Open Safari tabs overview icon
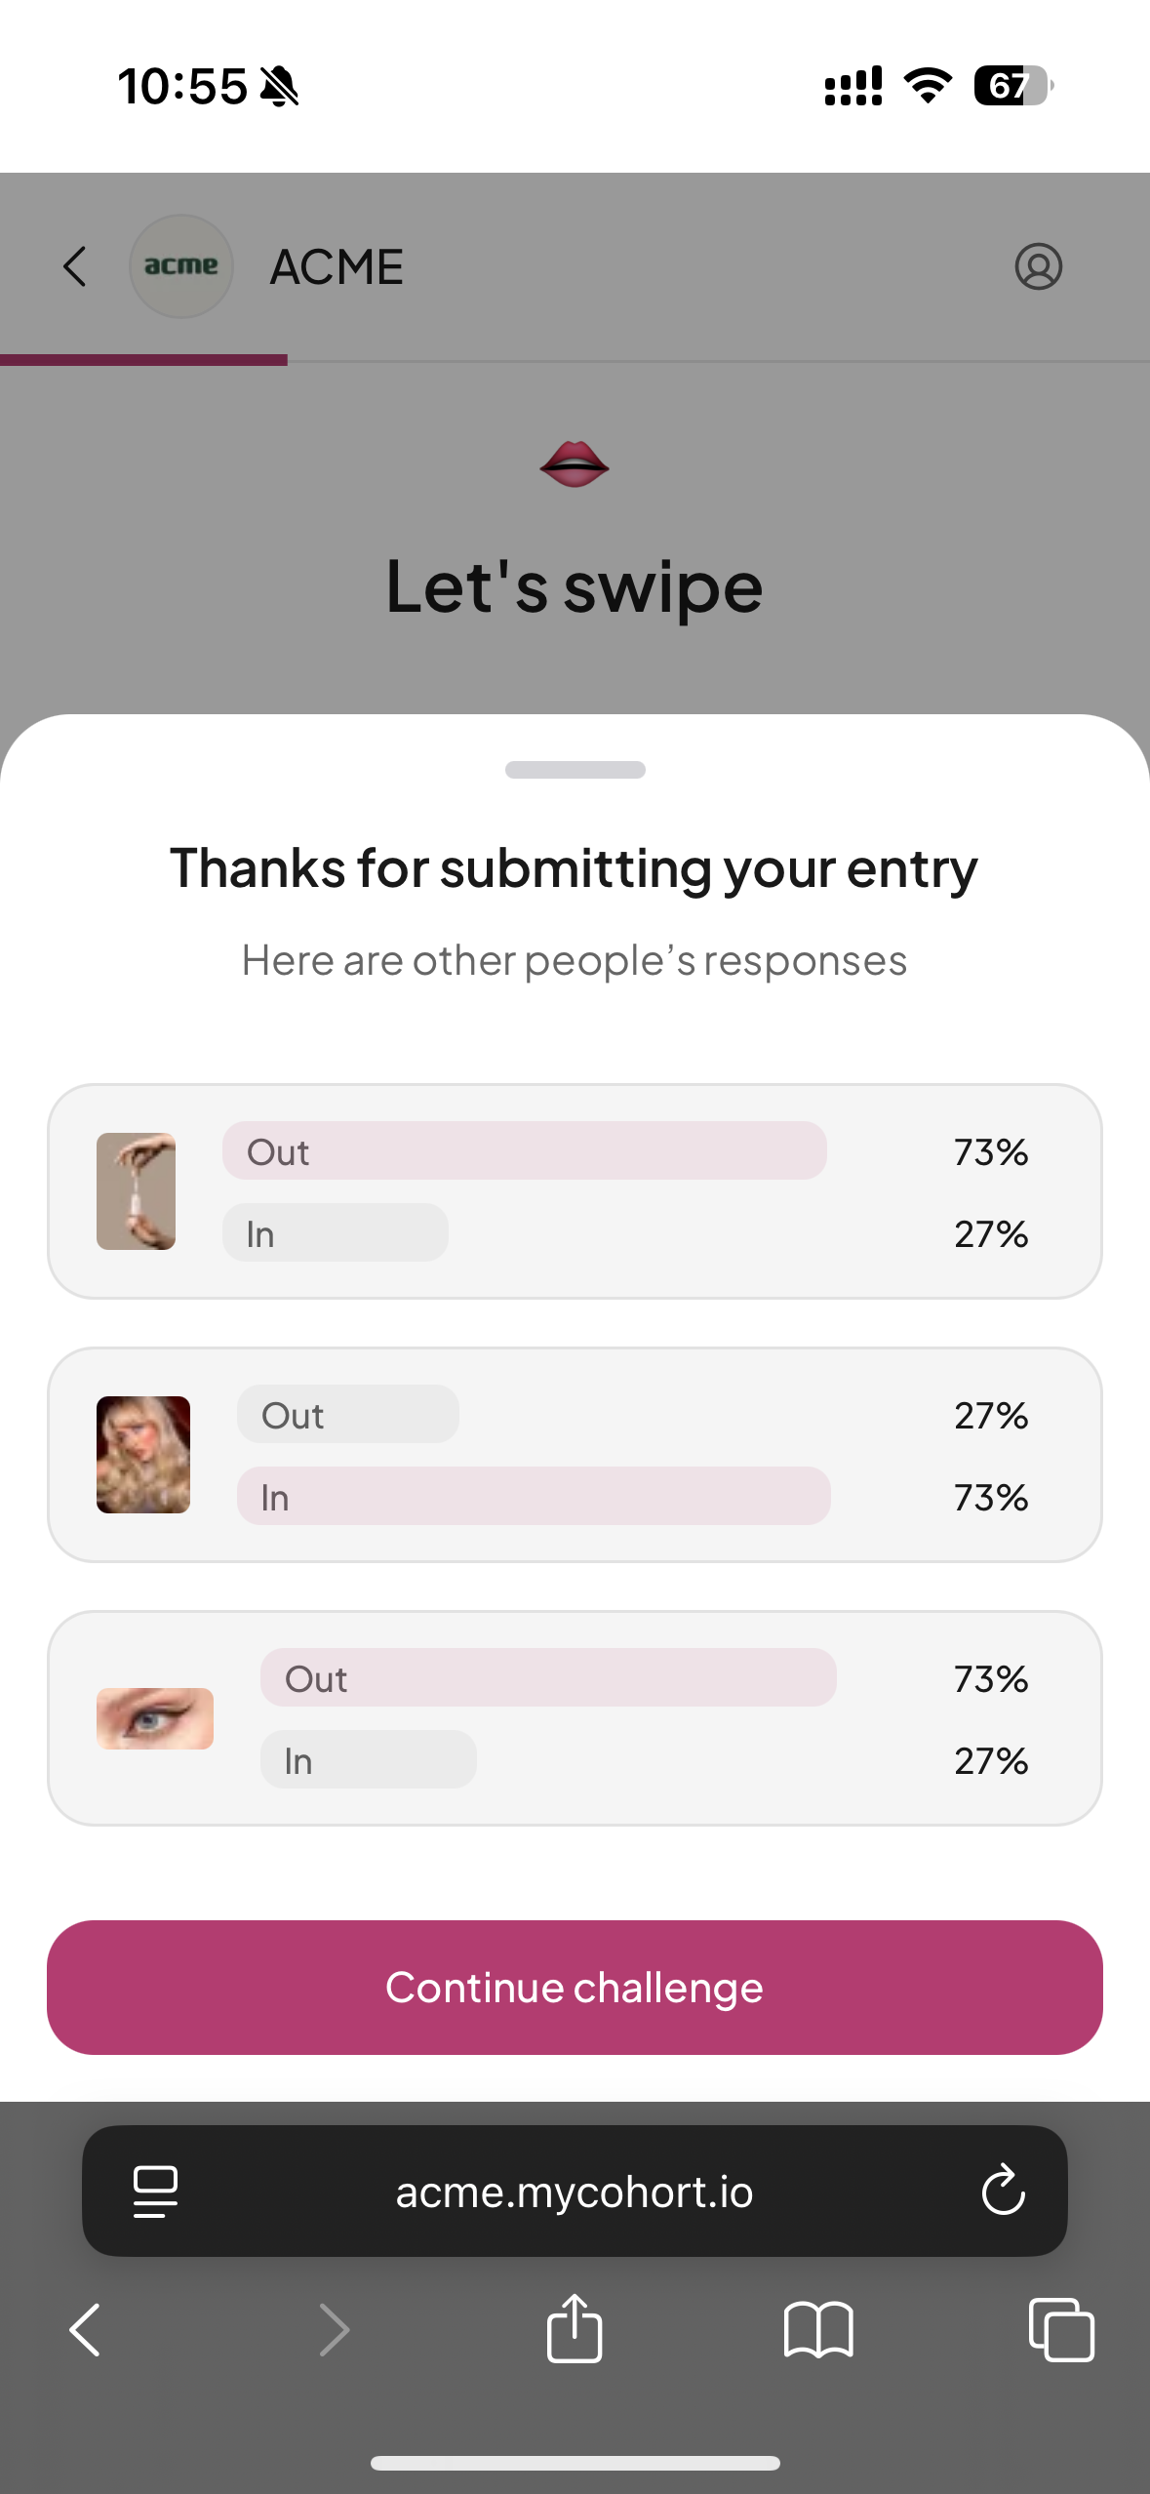This screenshot has height=2494, width=1150. 1061,2329
